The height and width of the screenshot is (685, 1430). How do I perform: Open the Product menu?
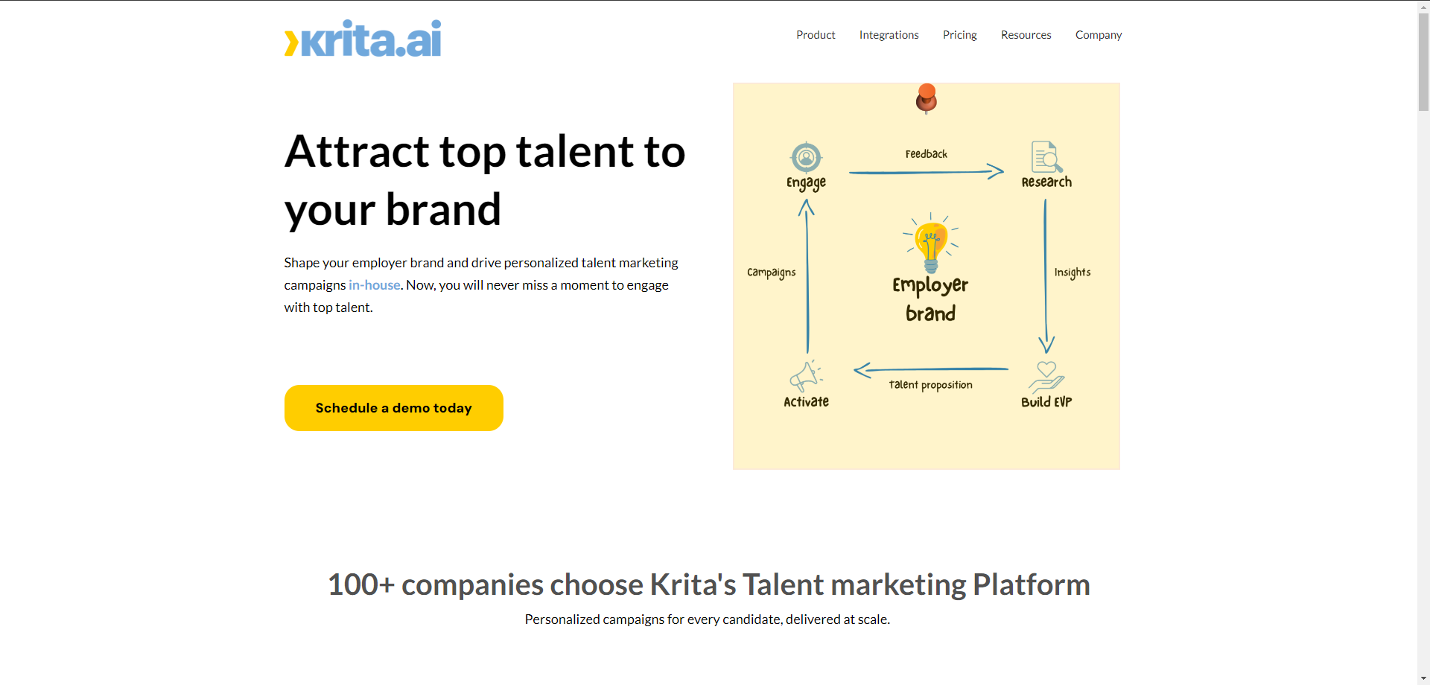[816, 35]
